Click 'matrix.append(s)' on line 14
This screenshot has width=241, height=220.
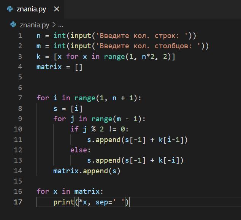[87, 171]
